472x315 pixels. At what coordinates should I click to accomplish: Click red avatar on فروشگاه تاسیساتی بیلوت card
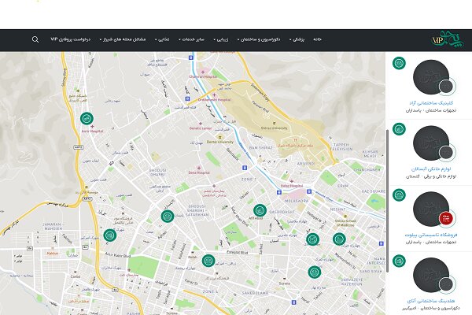pos(446,218)
